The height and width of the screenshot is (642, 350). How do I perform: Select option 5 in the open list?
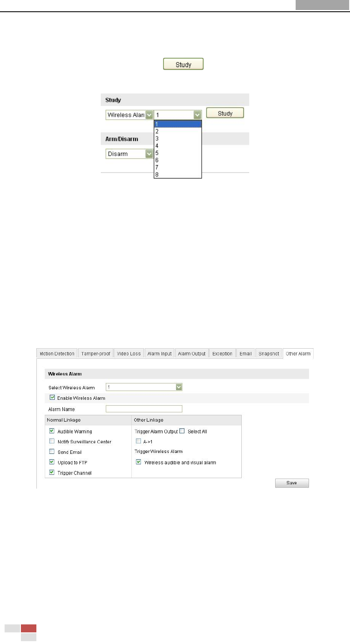pyautogui.click(x=178, y=153)
